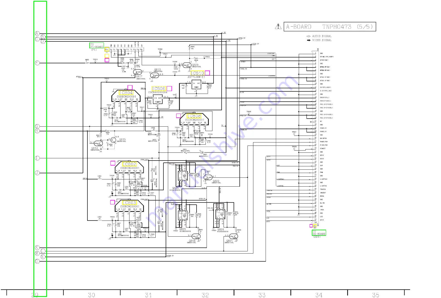Select the C0CBAKG00004 part number under IC806

[x=158, y=92]
